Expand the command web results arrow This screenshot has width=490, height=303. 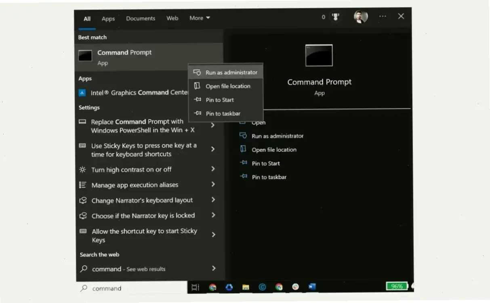pyautogui.click(x=213, y=268)
